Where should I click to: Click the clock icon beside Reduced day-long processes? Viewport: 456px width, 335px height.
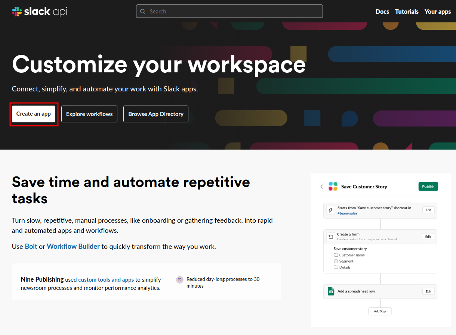click(180, 279)
